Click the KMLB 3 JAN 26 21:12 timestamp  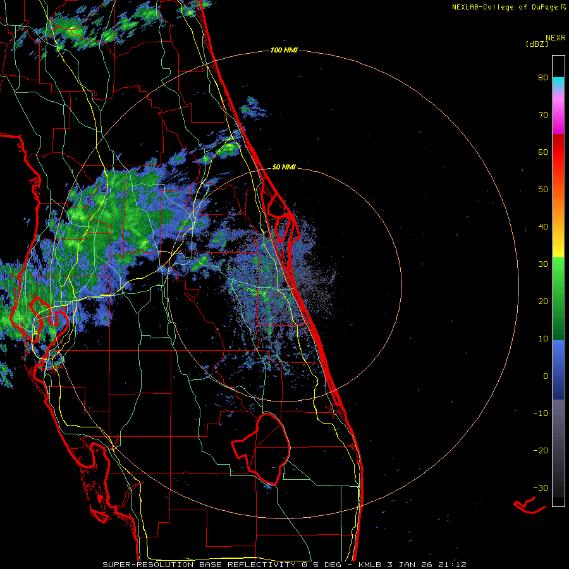pyautogui.click(x=412, y=565)
